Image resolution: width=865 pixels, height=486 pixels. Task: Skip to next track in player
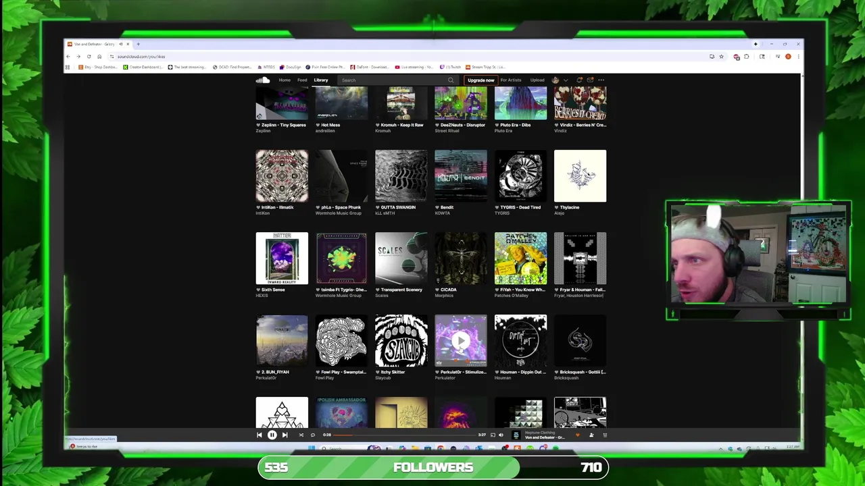(x=285, y=435)
